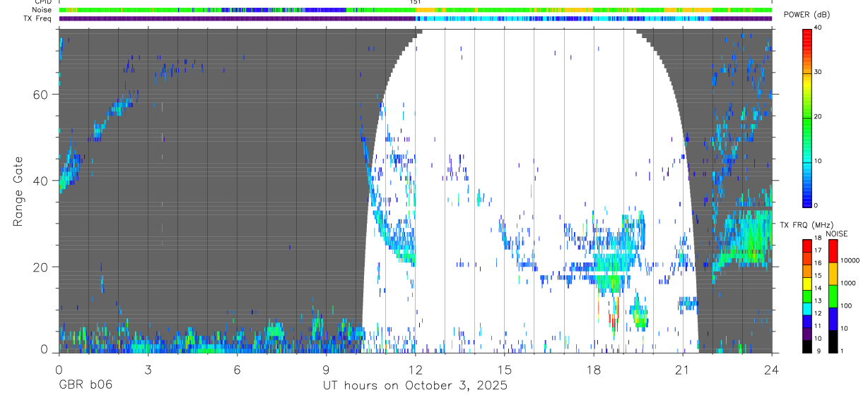The image size is (868, 400).
Task: Click the 100 noise scale label
Action: pos(846,306)
